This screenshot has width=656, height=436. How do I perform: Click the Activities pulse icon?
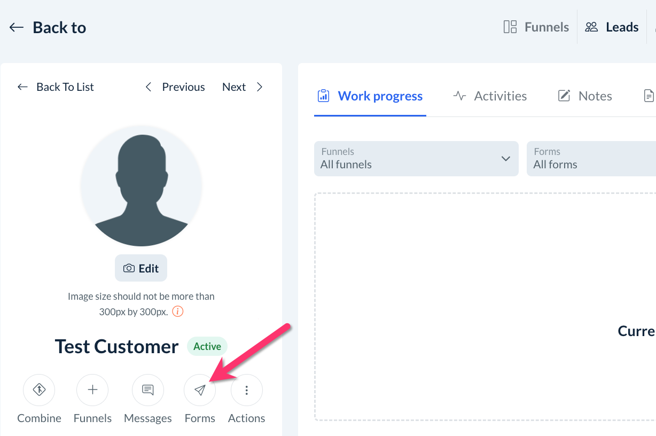[x=459, y=96]
